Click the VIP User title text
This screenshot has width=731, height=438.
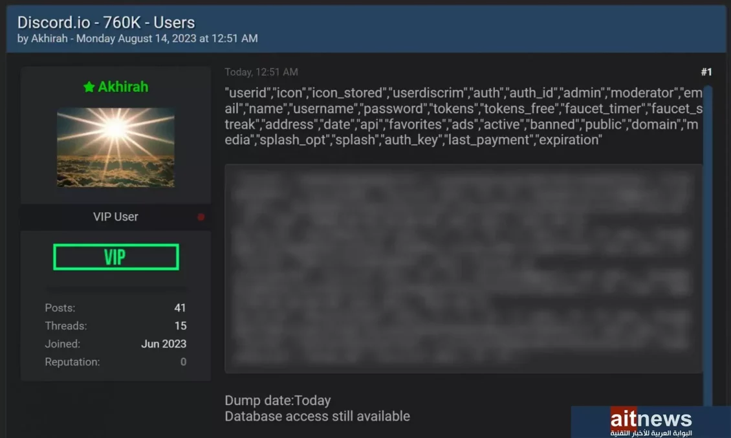(x=116, y=217)
